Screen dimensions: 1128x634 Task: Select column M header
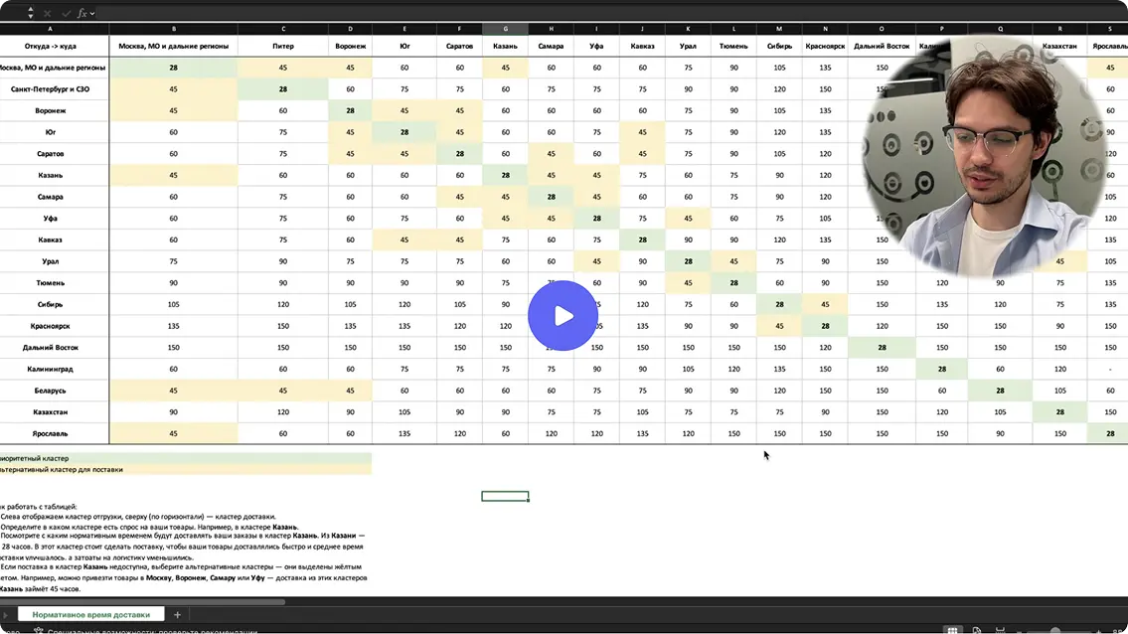(x=779, y=29)
